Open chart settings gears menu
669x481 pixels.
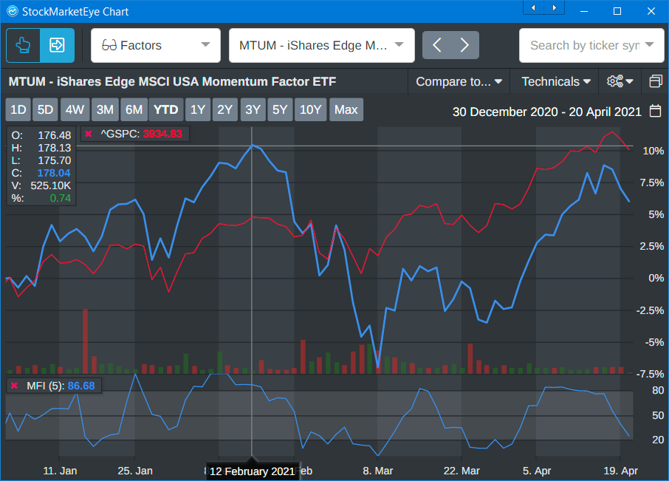[x=620, y=81]
